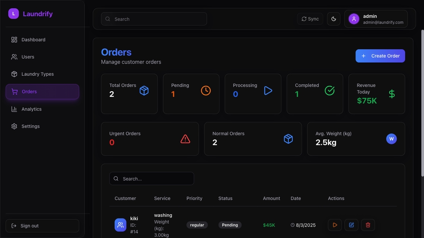Focus the orders table Search field
Screen dimensions: 424x238
pos(151,178)
